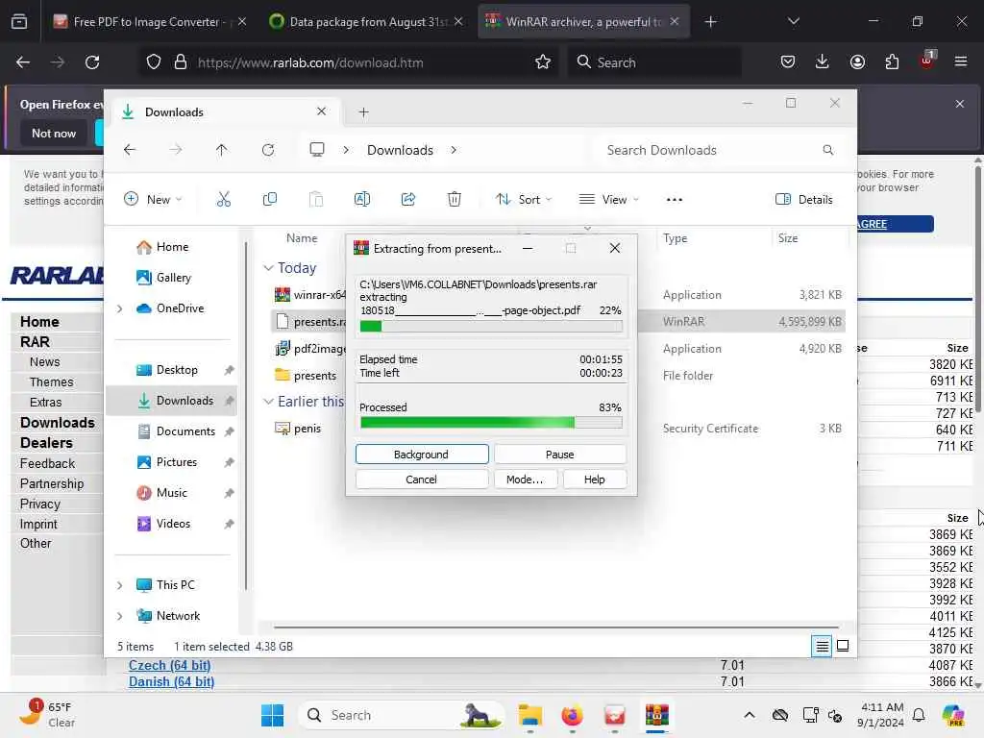Click the Mode... button
The height and width of the screenshot is (738, 984).
pos(525,480)
